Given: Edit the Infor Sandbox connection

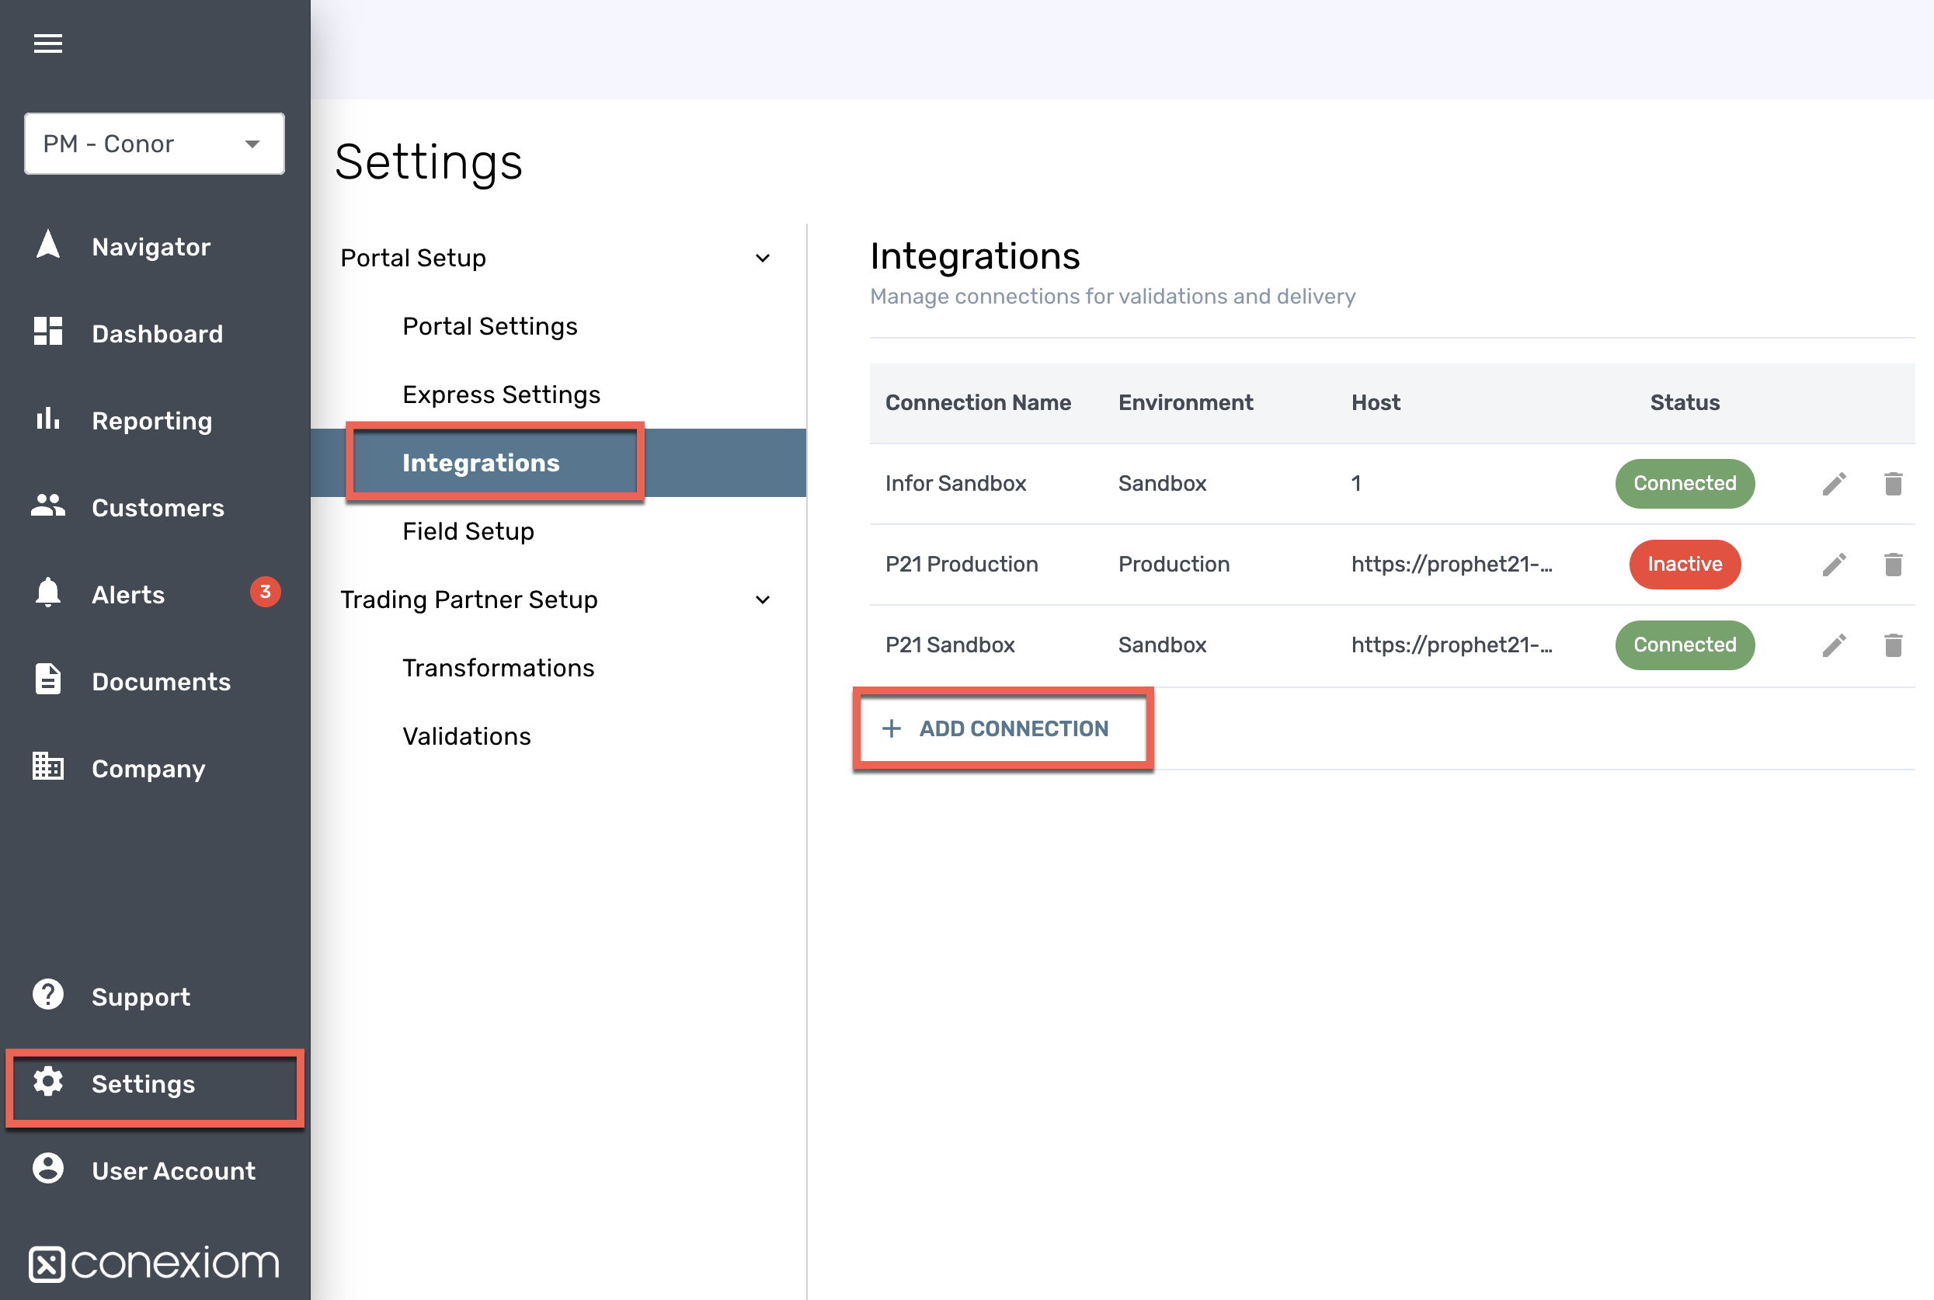Looking at the screenshot, I should coord(1834,483).
